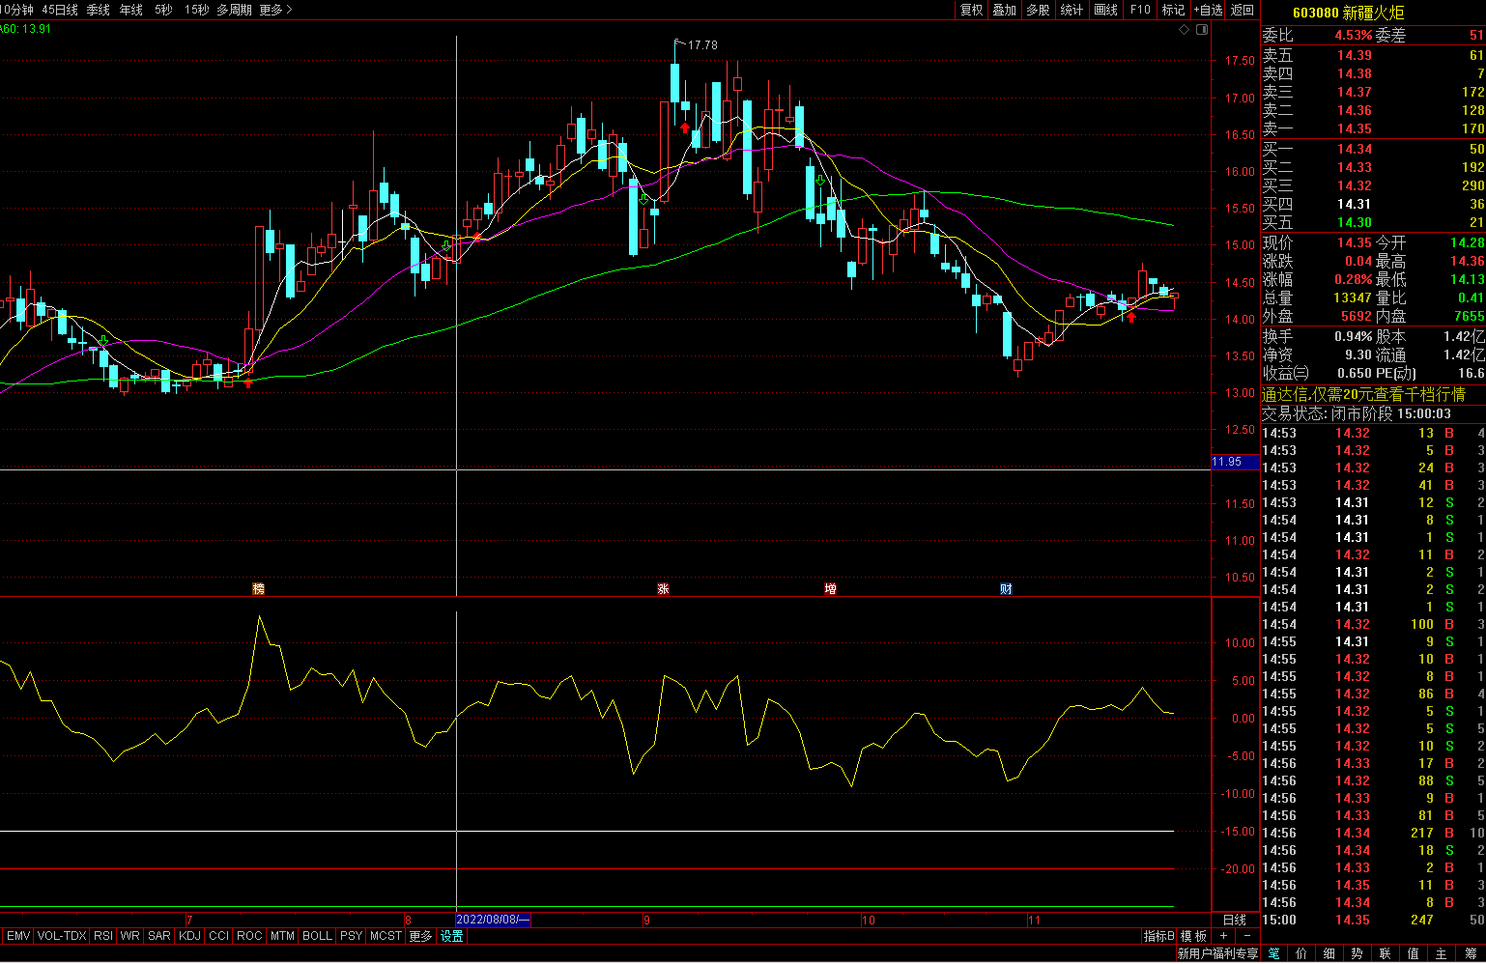1486x964 pixels.
Task: Open the 更多 indicators list
Action: [420, 936]
